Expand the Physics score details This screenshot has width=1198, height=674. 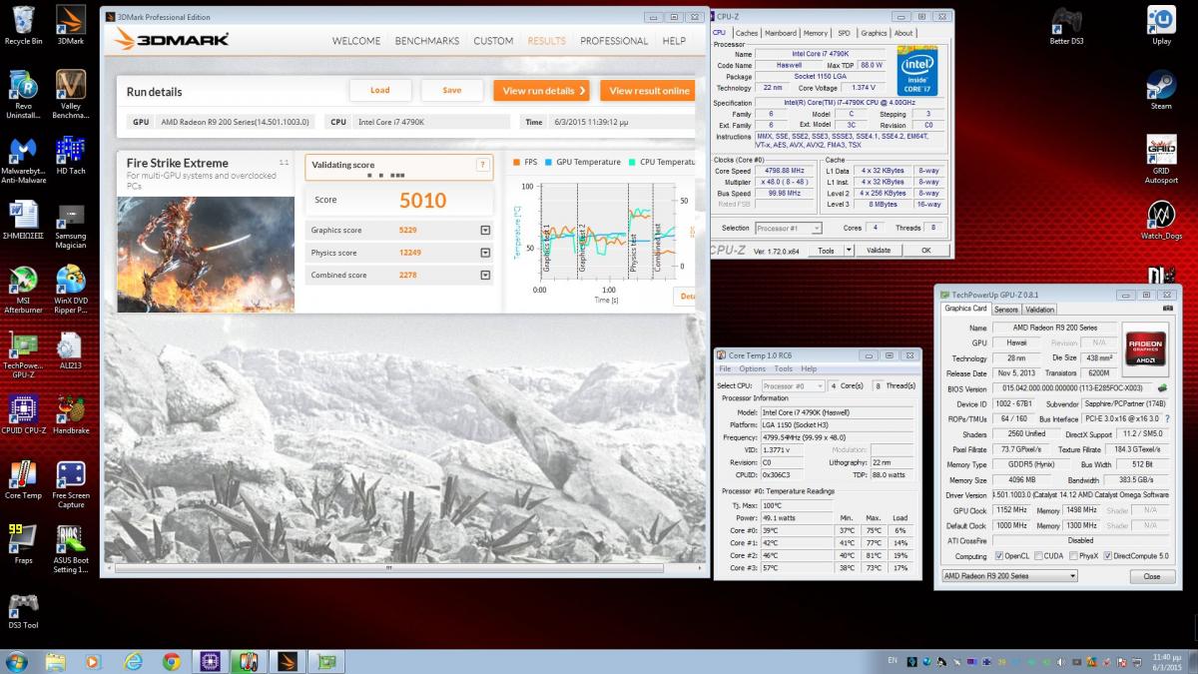(x=485, y=253)
